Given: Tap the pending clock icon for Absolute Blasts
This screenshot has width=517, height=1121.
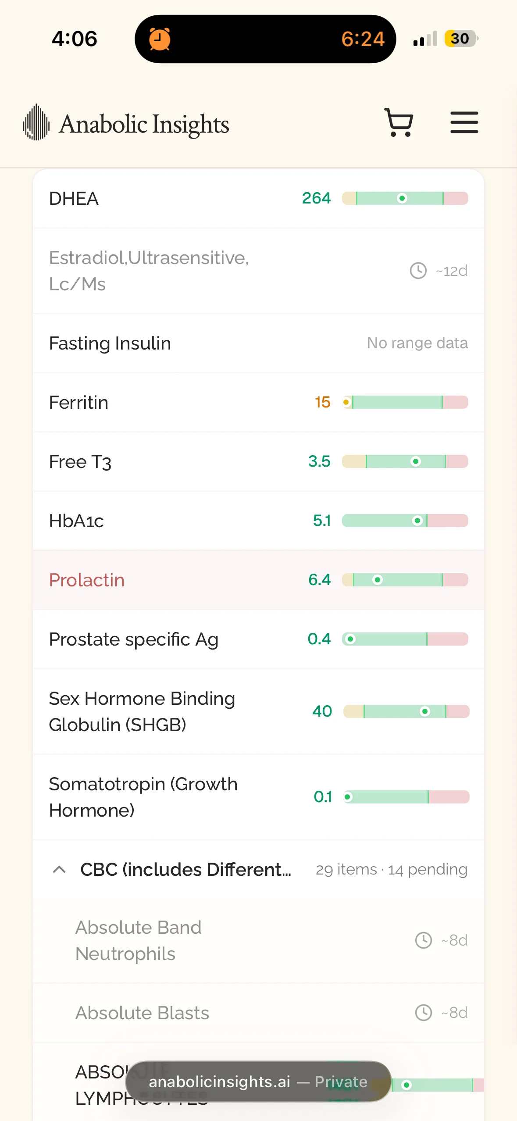Looking at the screenshot, I should [x=423, y=1013].
